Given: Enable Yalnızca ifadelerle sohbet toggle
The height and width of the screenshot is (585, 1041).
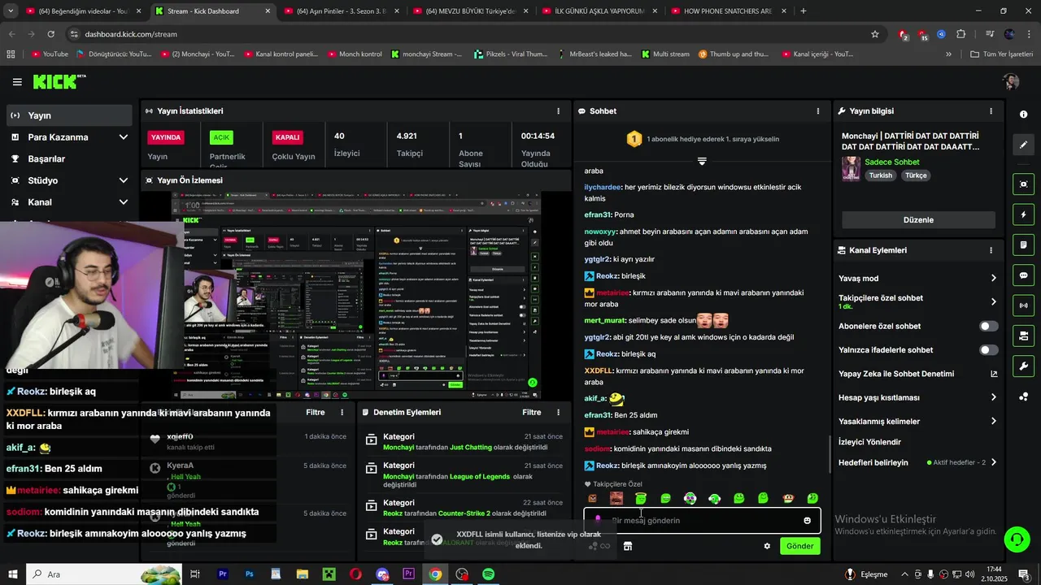Looking at the screenshot, I should pyautogui.click(x=988, y=350).
